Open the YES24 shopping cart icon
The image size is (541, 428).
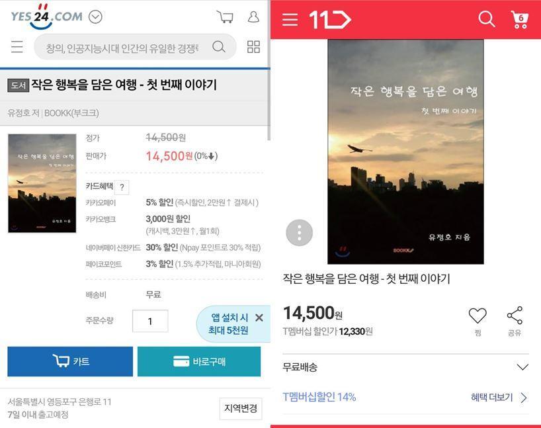(225, 17)
